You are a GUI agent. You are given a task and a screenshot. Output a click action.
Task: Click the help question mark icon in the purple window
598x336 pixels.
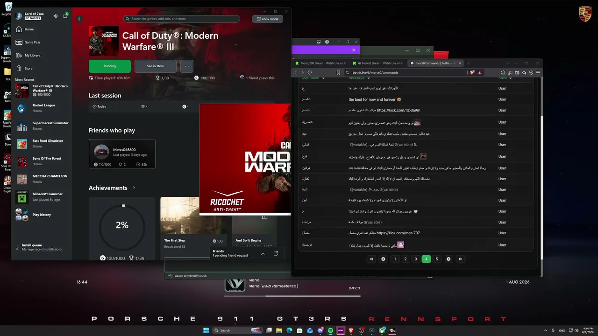[327, 42]
